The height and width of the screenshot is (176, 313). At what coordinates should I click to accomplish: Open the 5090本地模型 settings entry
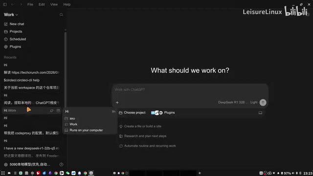coord(27,164)
